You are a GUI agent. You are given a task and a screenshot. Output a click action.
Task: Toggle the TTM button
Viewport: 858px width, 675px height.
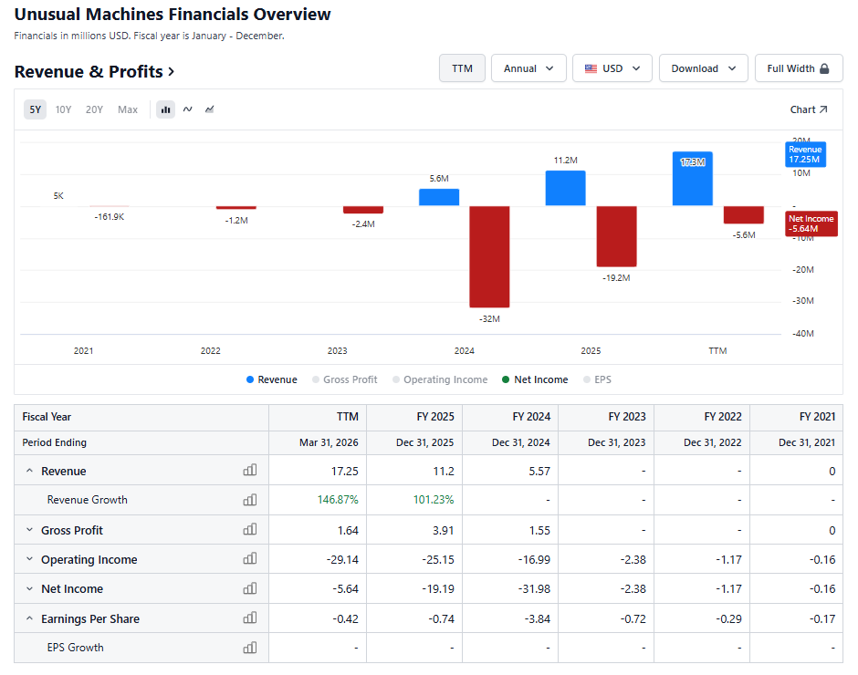tap(463, 68)
